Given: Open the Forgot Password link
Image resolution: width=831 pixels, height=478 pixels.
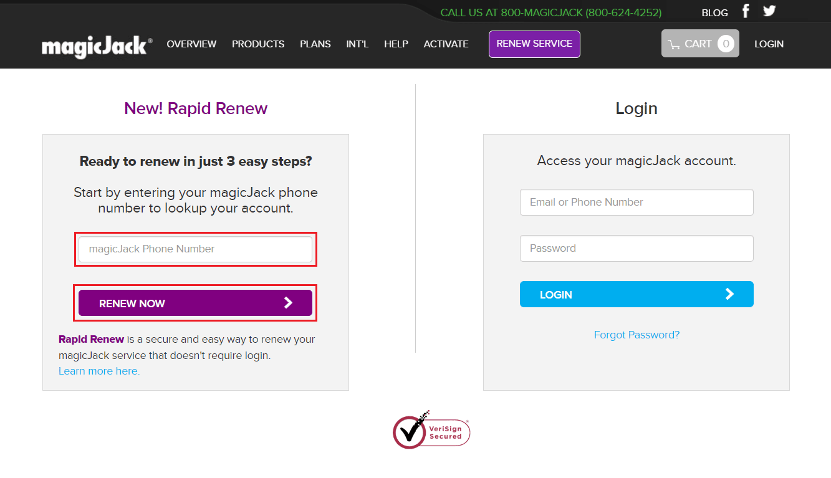Looking at the screenshot, I should [636, 335].
